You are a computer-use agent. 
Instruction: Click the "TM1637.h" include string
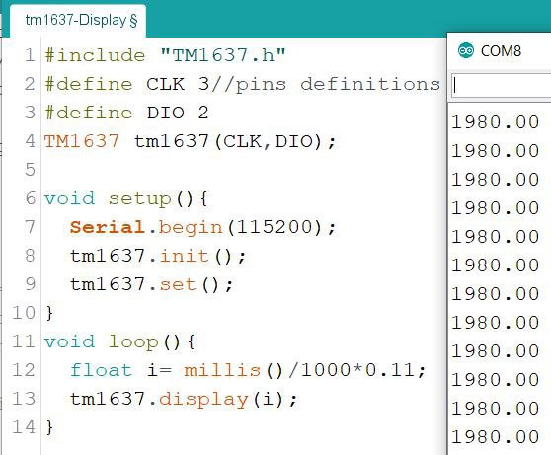tap(223, 55)
